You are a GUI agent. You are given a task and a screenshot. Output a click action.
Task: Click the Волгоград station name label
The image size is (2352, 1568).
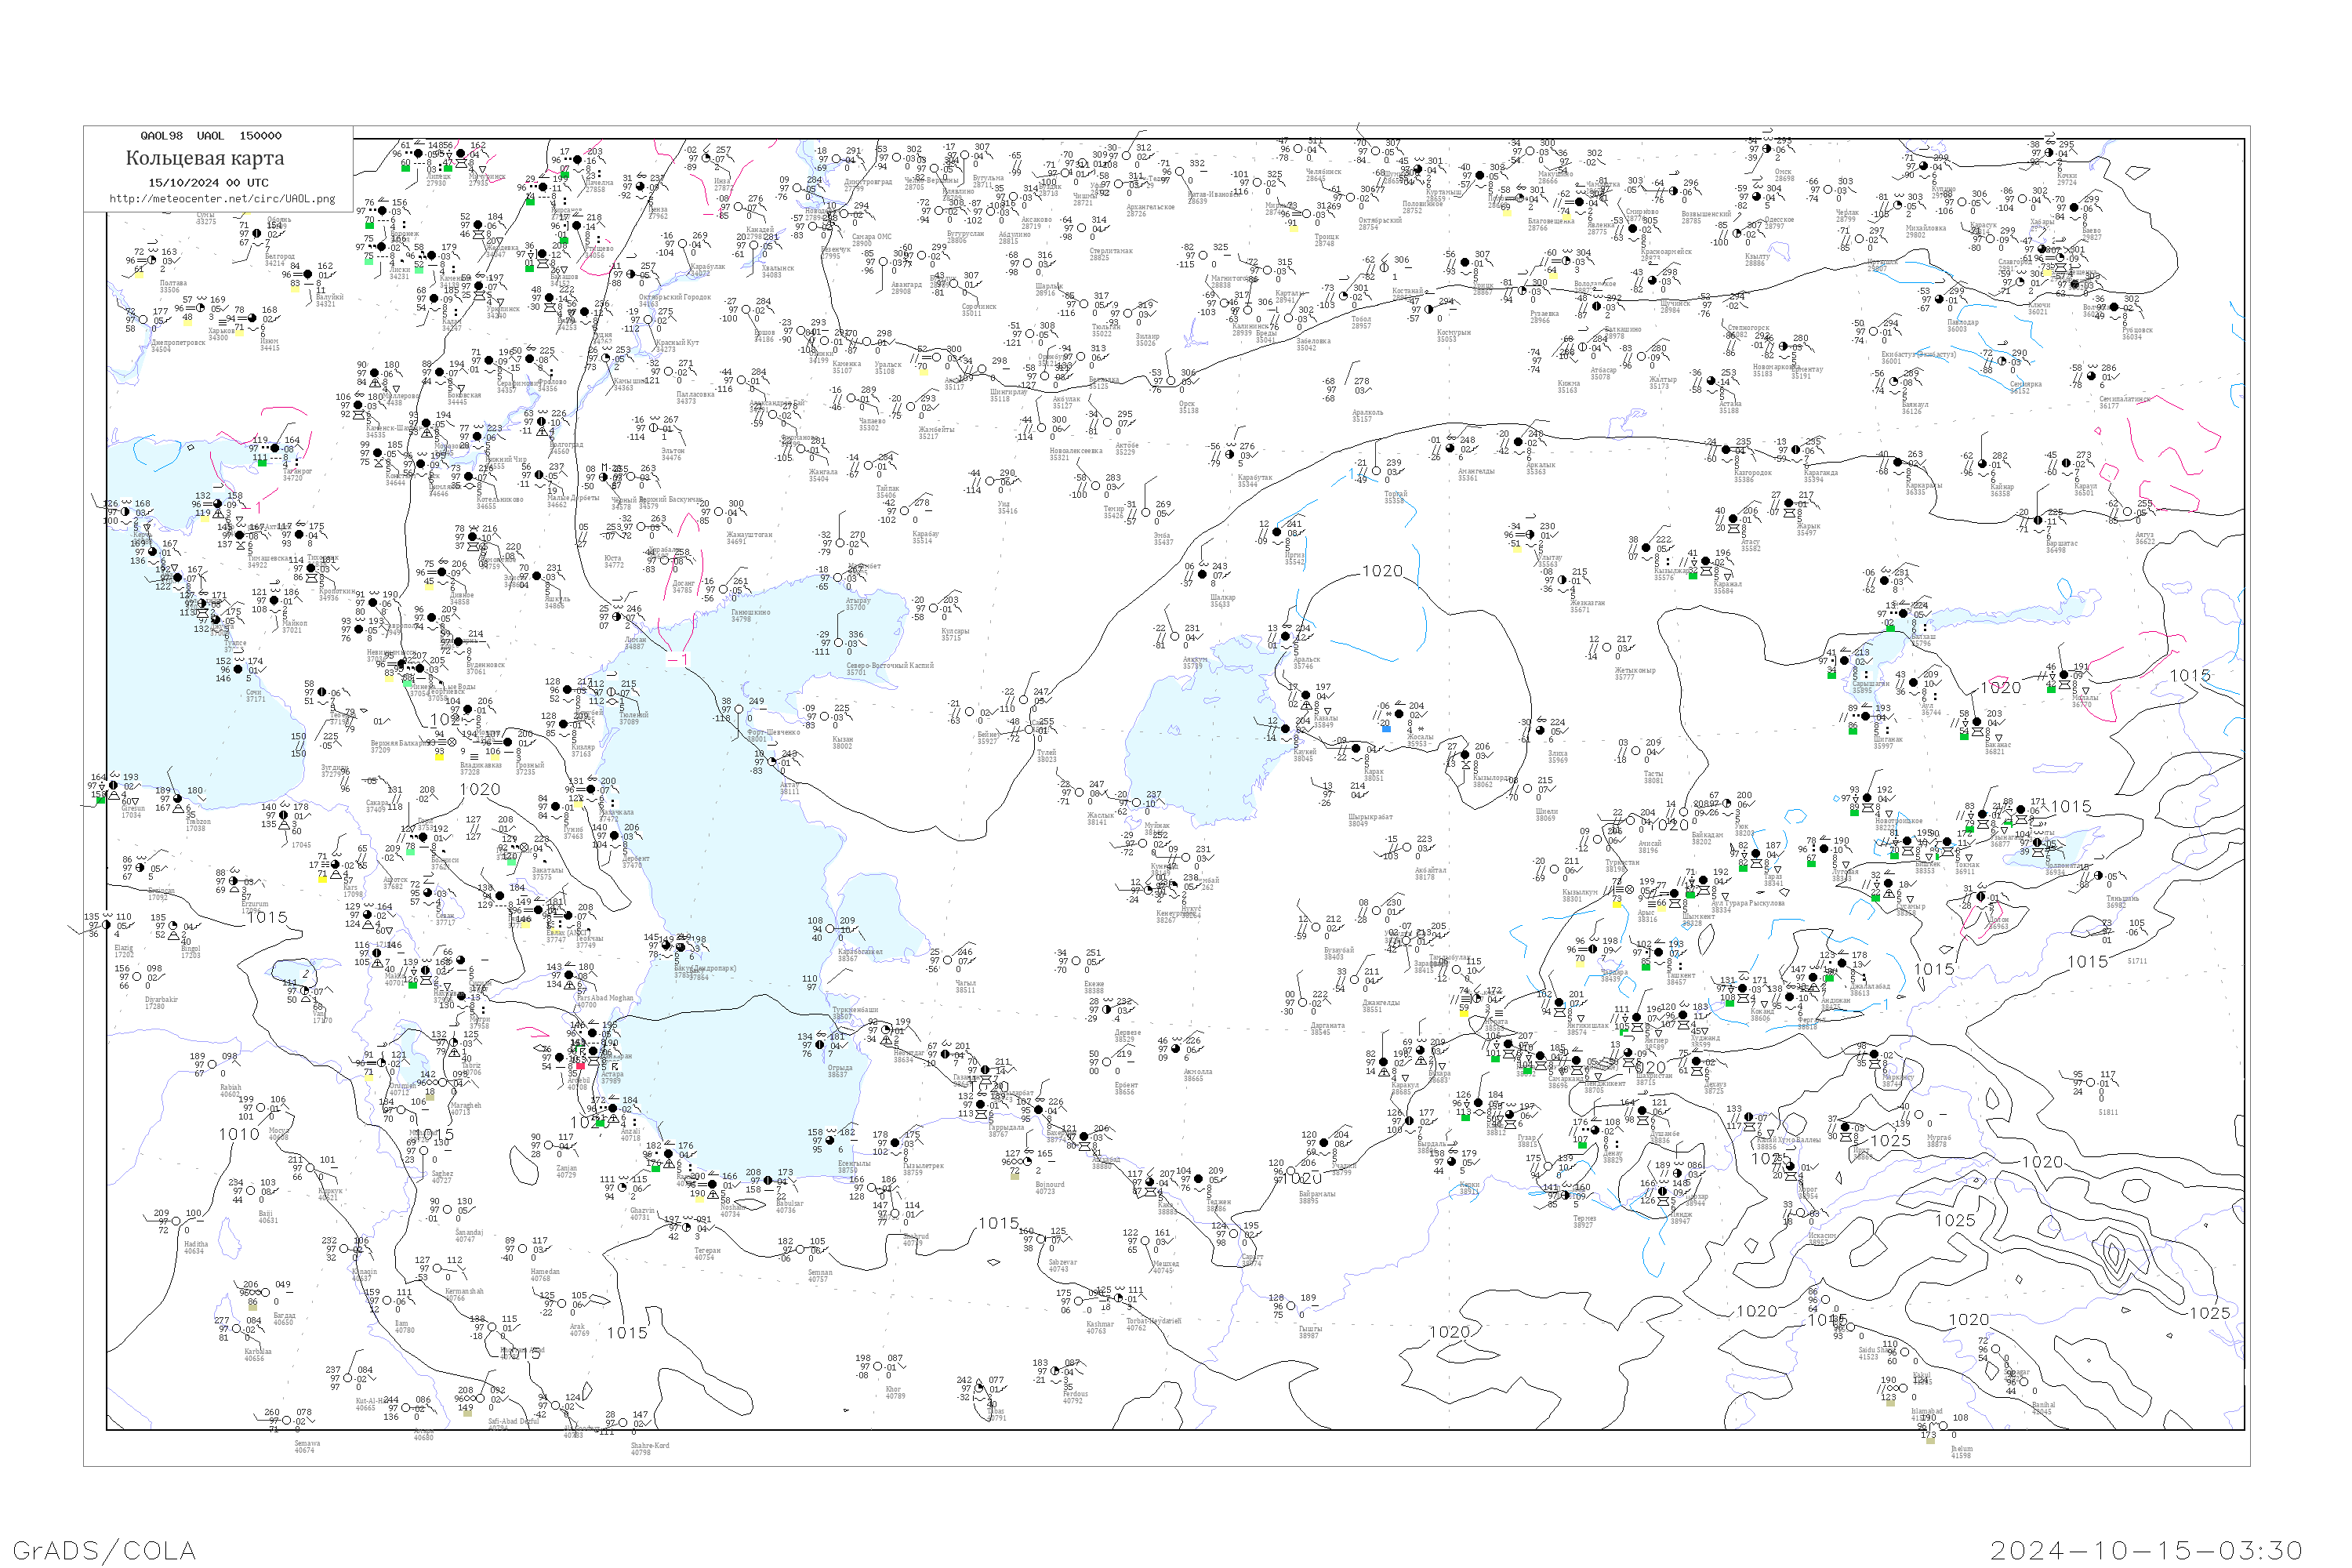point(565,444)
